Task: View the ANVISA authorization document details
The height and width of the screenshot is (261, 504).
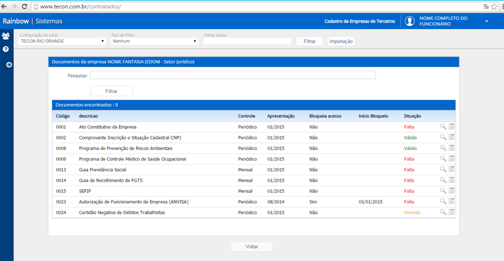Action: click(443, 201)
